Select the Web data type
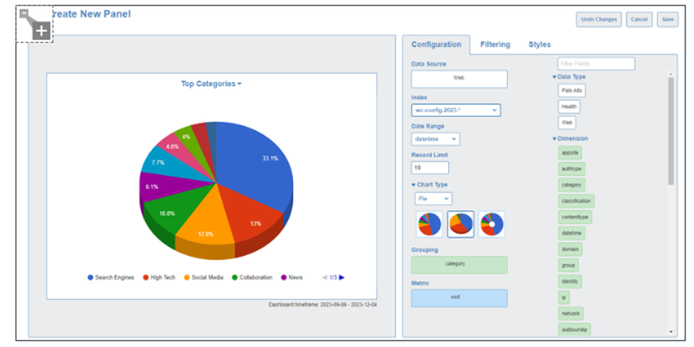Image resolution: width=694 pixels, height=347 pixels. (566, 123)
